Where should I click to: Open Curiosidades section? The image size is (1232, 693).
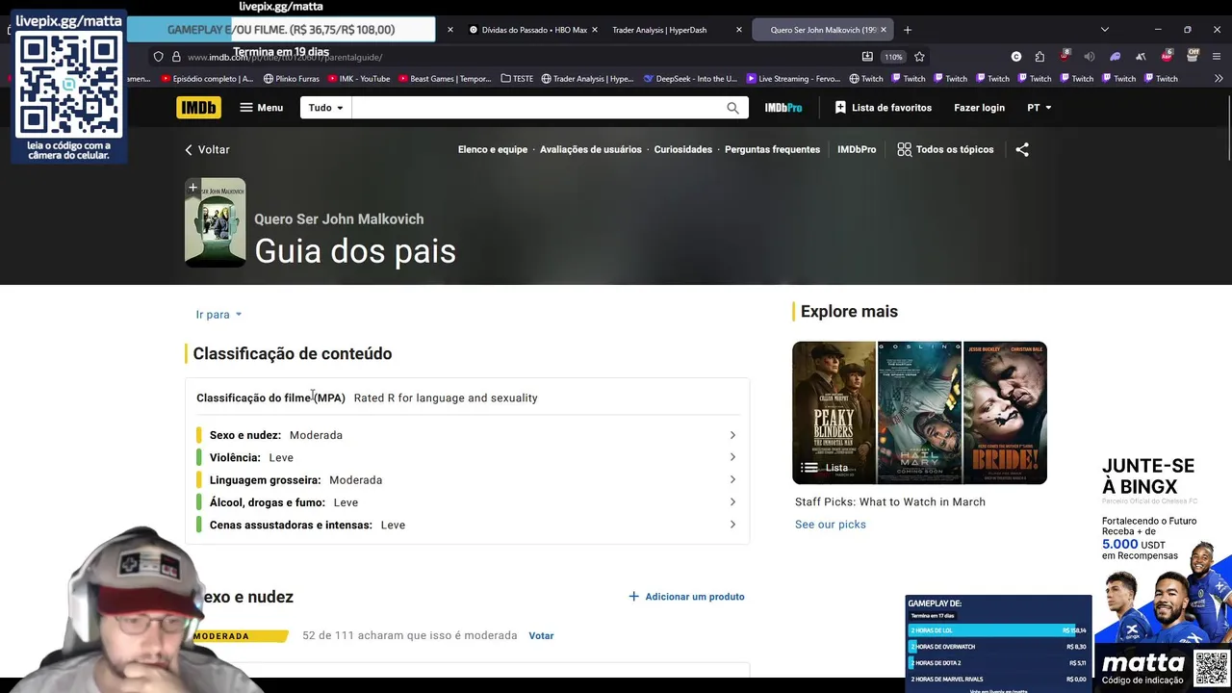click(683, 149)
